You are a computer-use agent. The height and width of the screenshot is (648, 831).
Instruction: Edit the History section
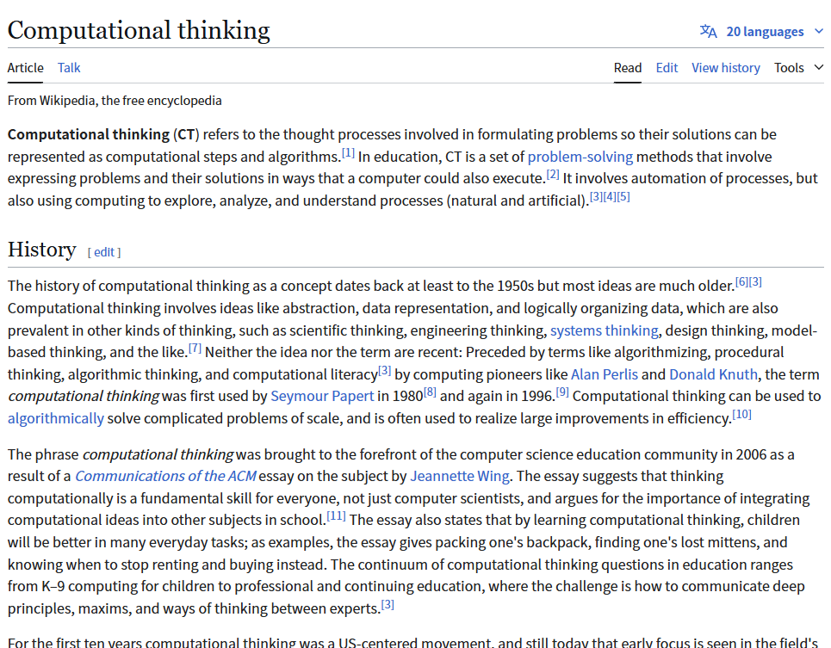[x=104, y=252]
